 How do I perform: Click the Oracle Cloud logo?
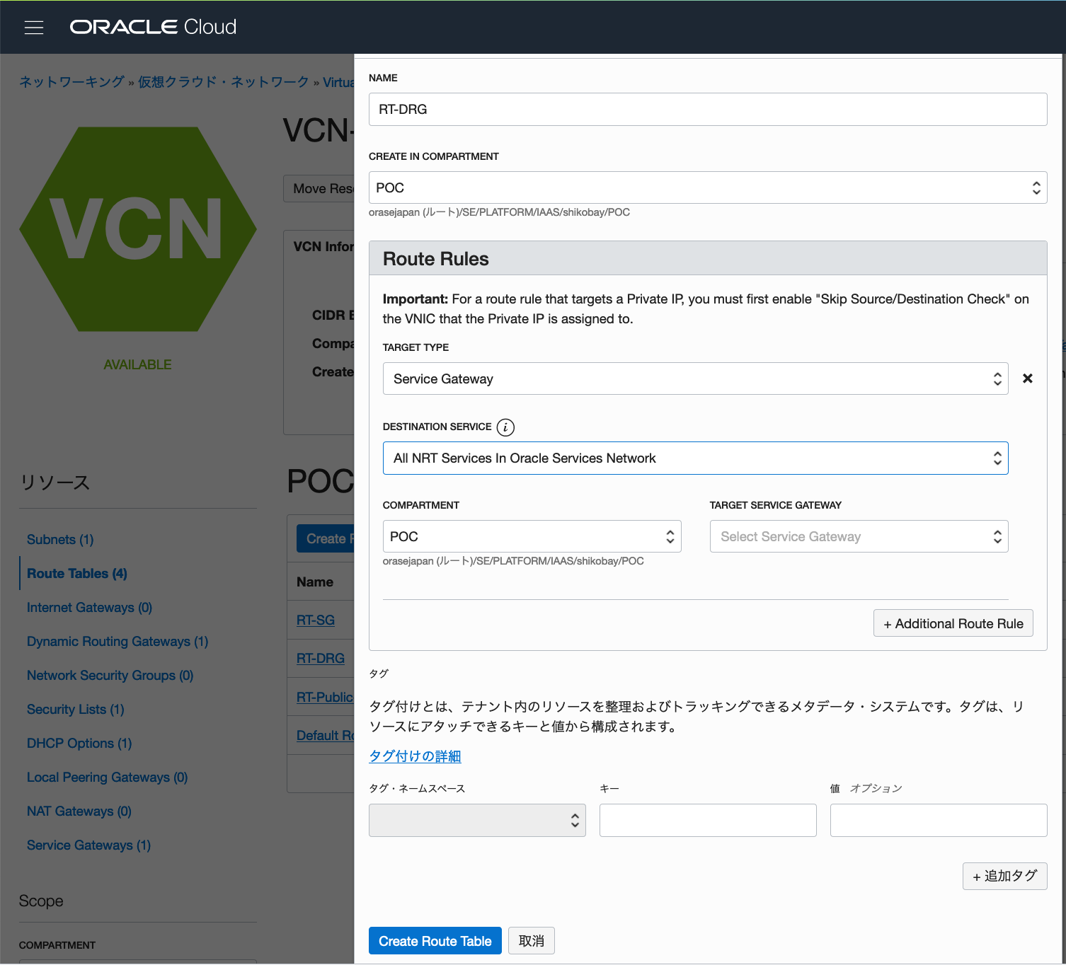pyautogui.click(x=153, y=27)
